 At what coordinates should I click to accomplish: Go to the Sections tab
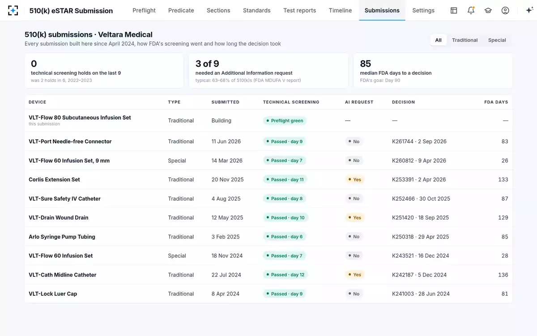pyautogui.click(x=218, y=10)
